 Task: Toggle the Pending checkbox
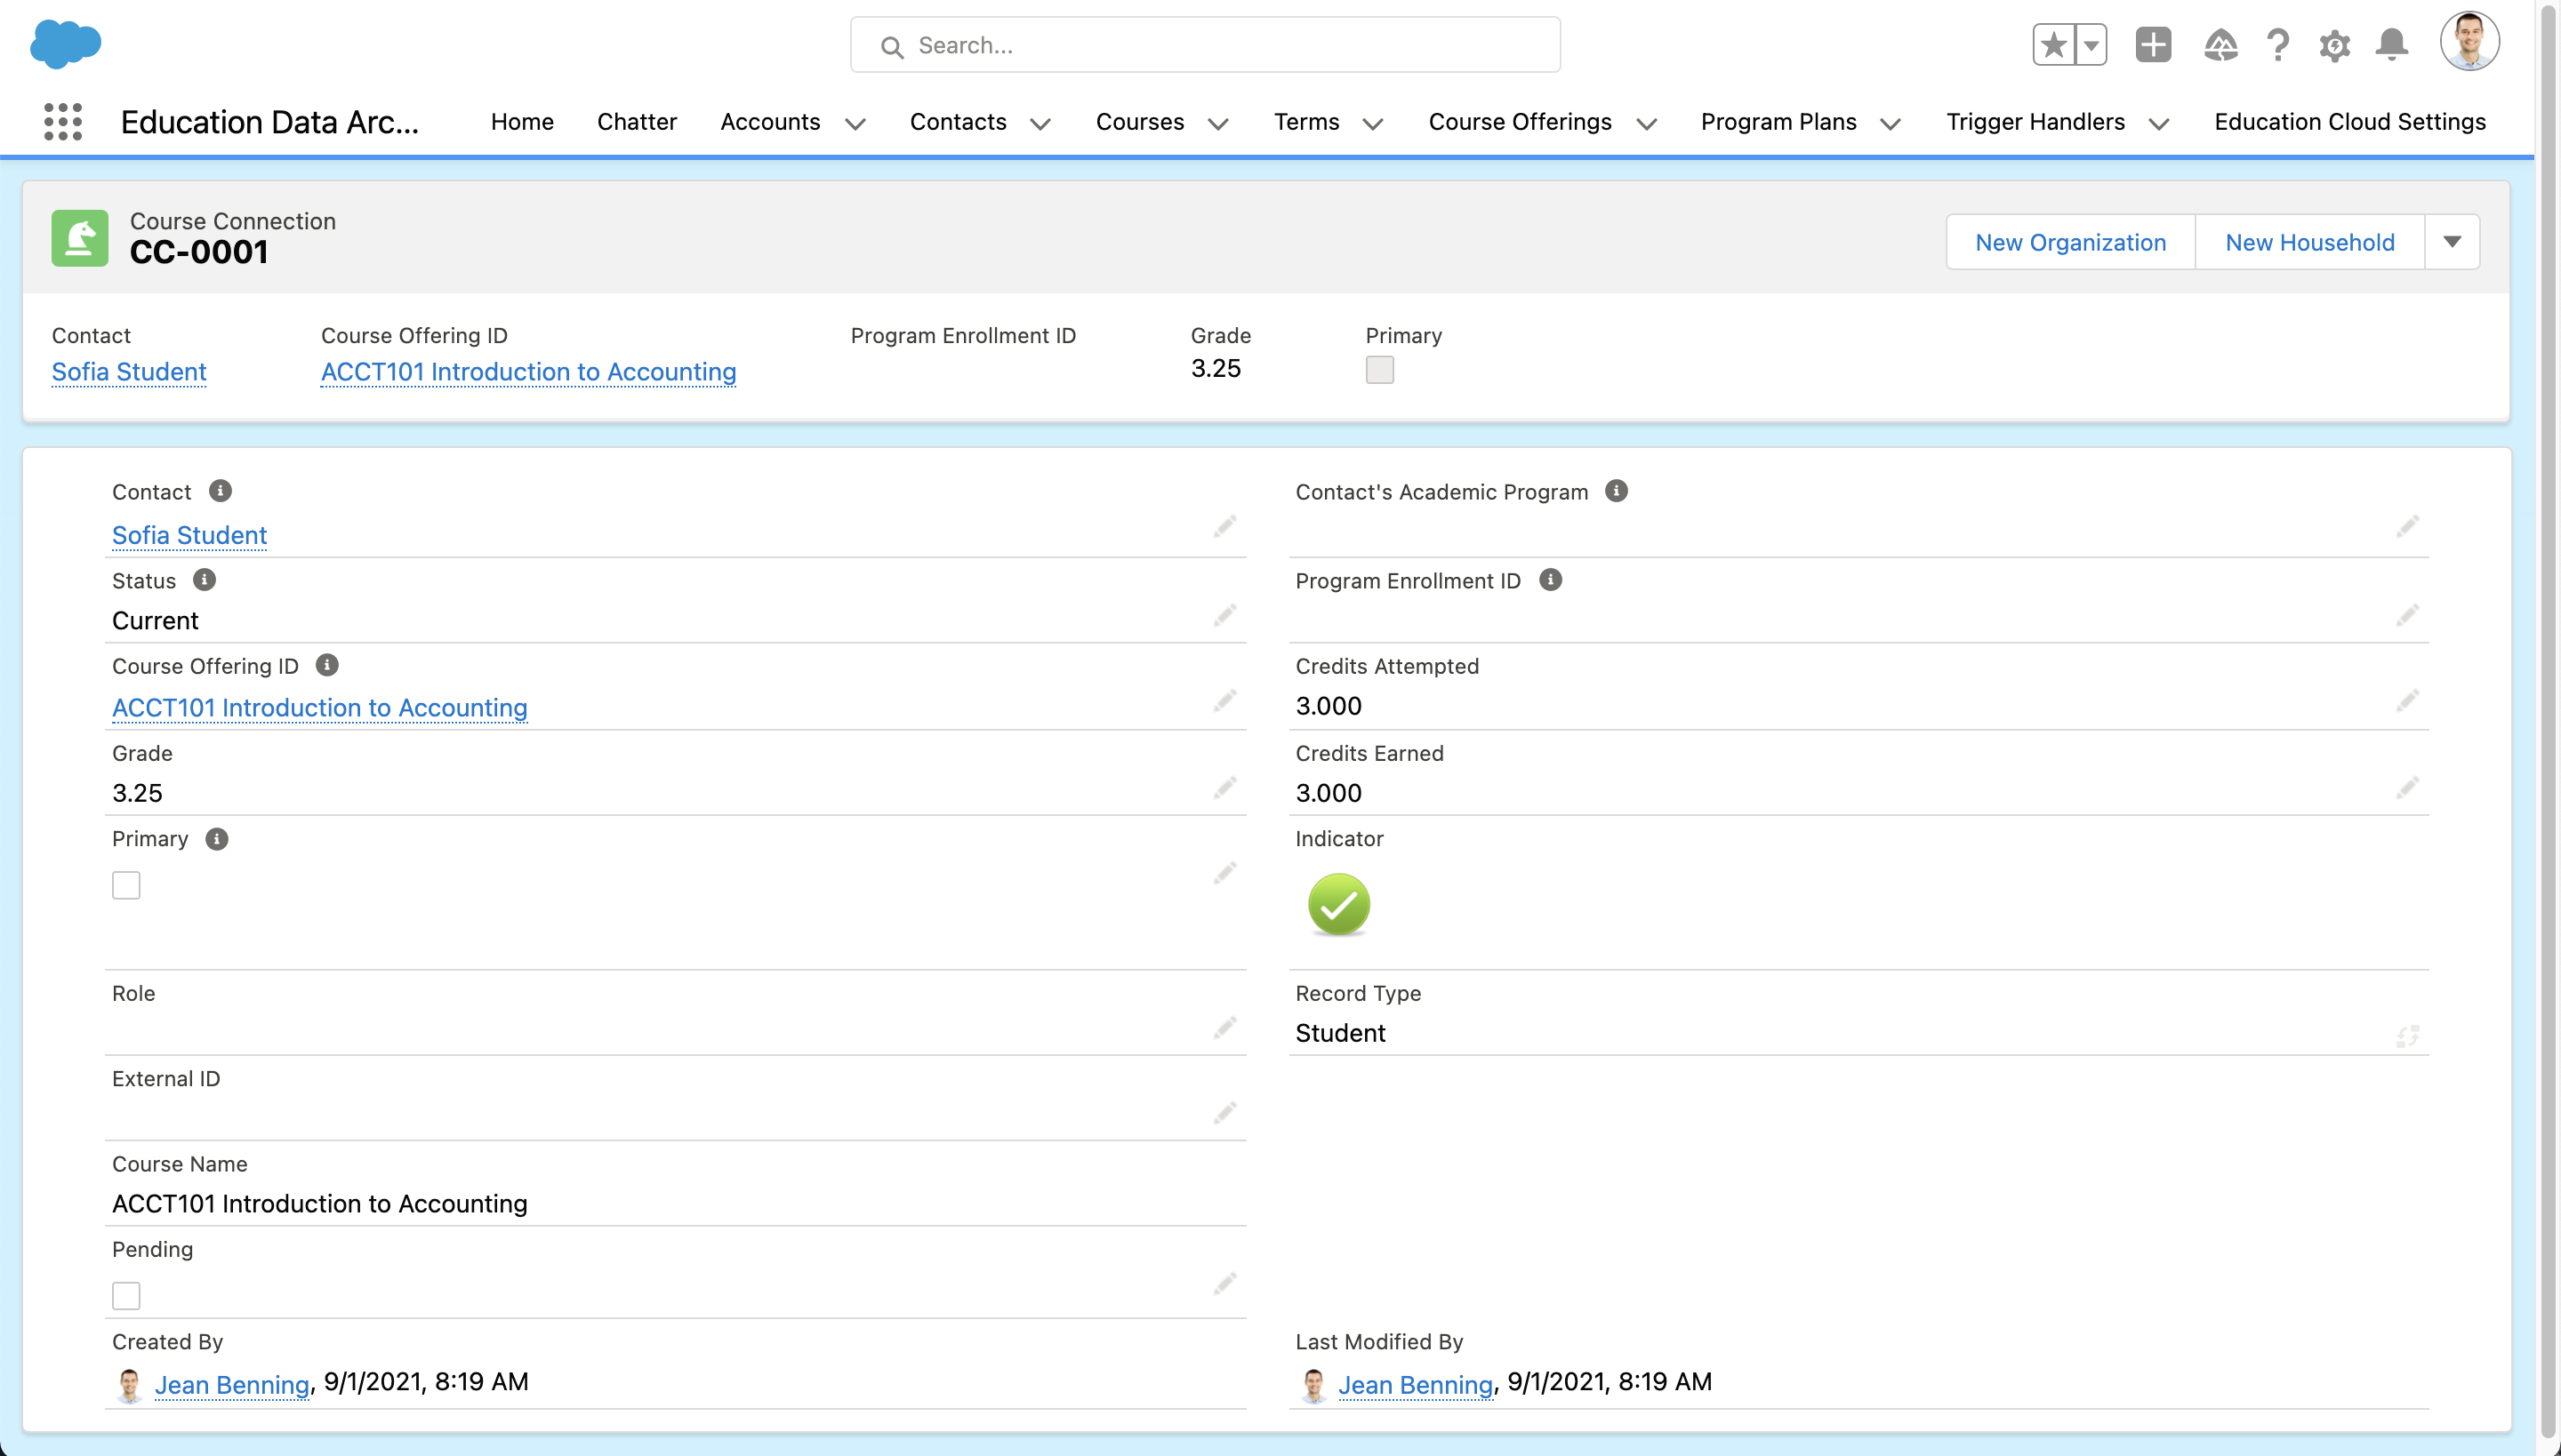126,1296
